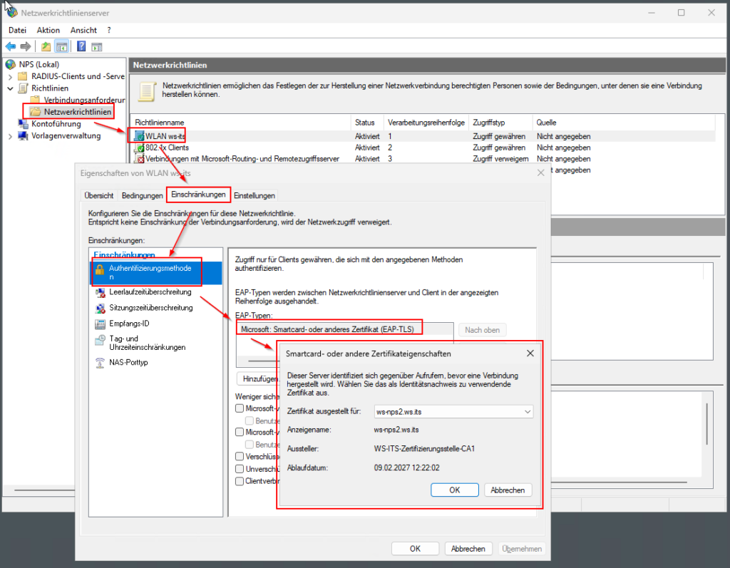Click the Kontoführung computers icon
The image size is (730, 568).
23,124
